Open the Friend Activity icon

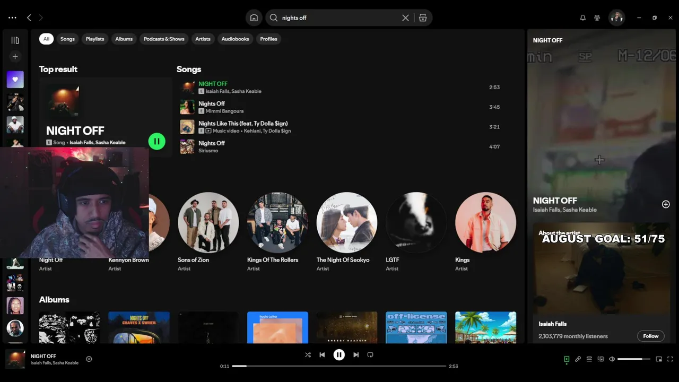(x=597, y=18)
